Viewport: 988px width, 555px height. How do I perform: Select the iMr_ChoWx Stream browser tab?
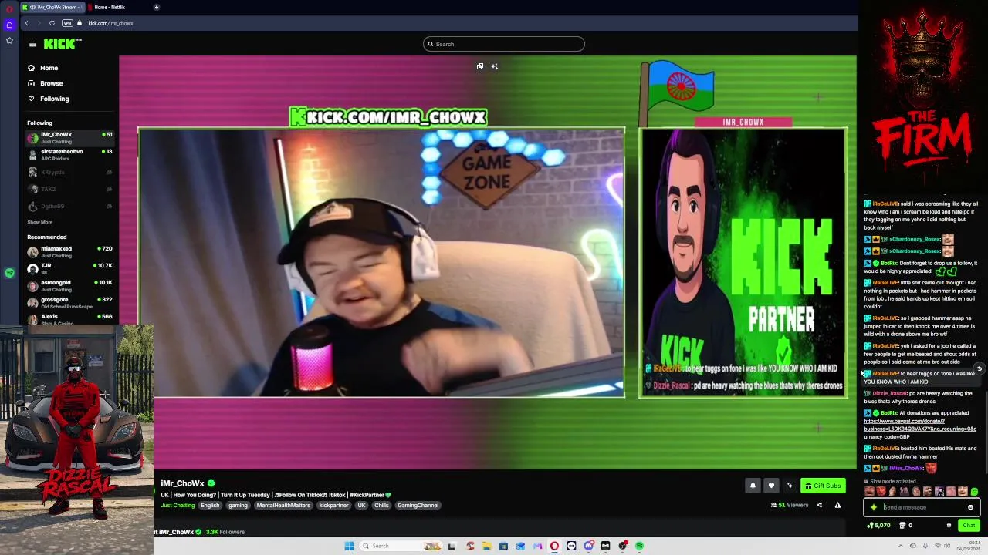[x=52, y=7]
